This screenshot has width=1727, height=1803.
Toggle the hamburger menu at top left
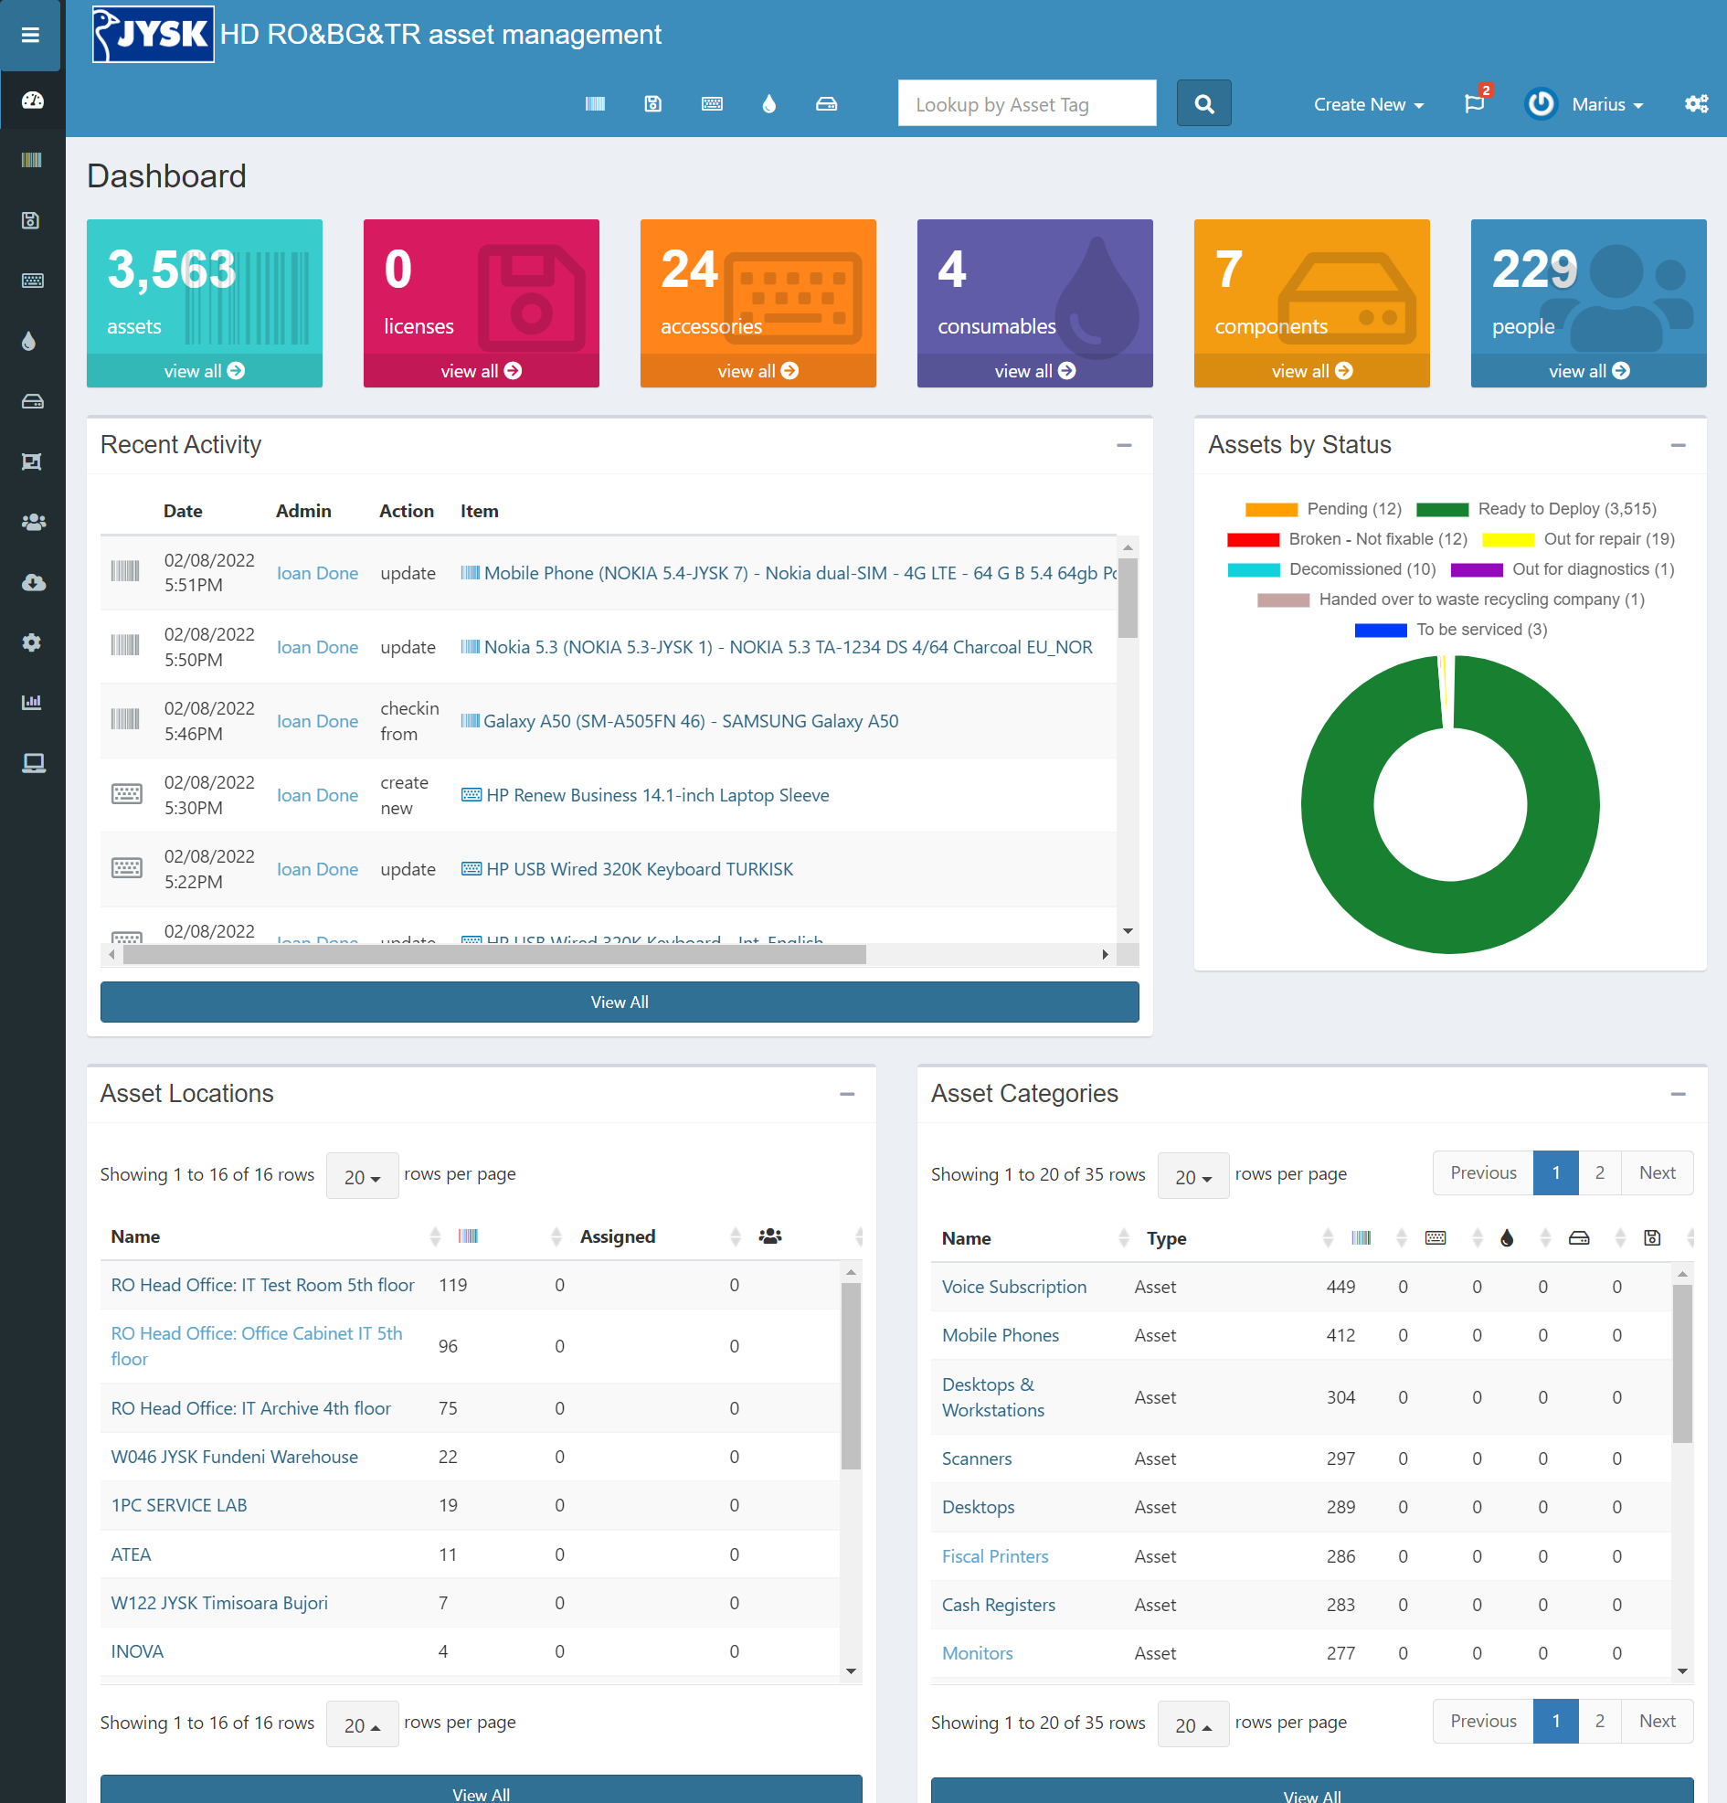30,34
